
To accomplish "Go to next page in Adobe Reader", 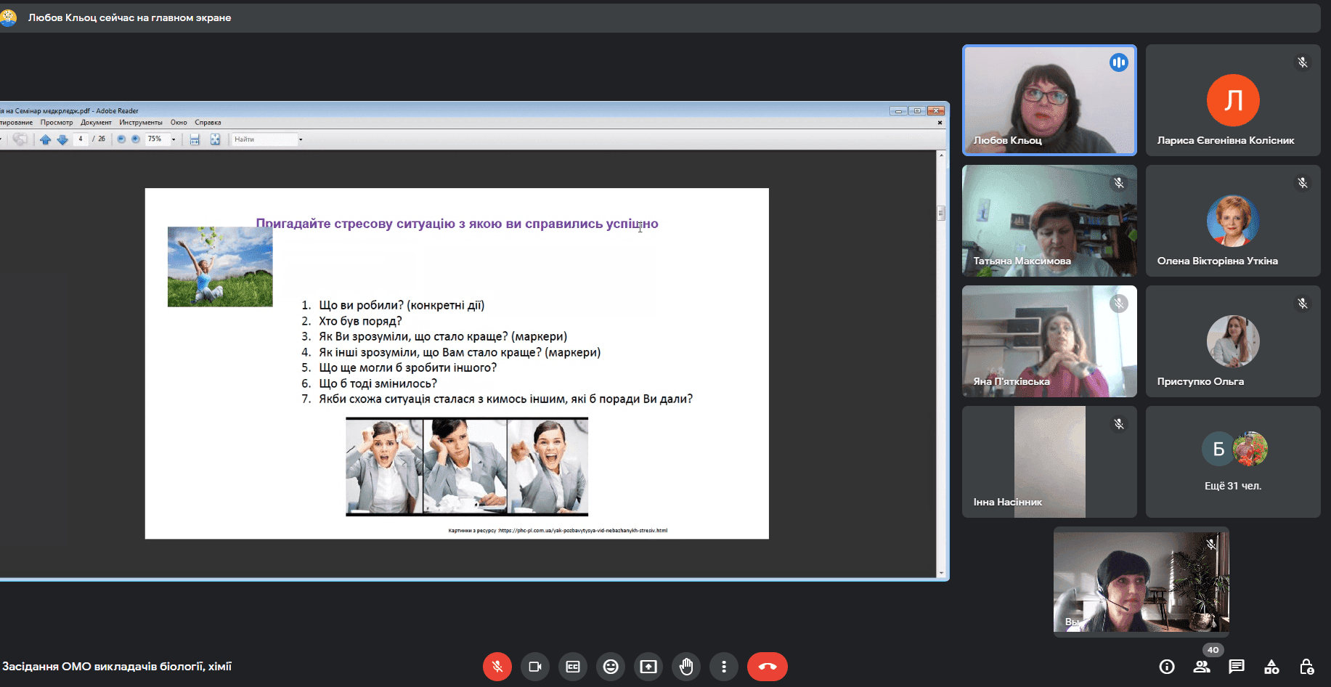I will coord(62,139).
